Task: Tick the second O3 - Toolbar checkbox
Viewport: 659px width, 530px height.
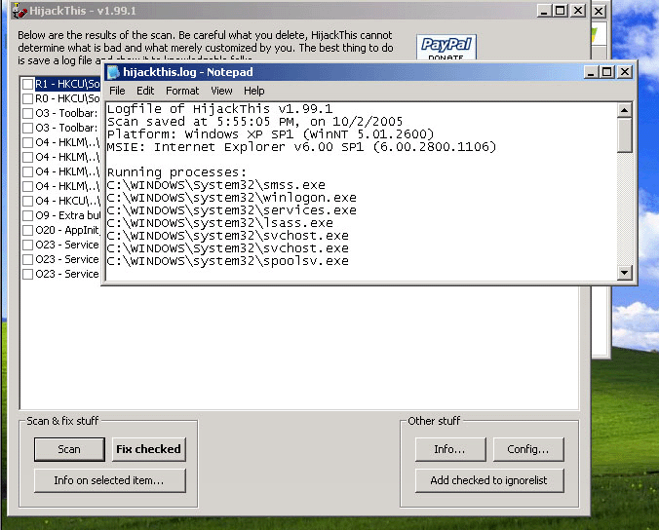Action: coord(27,128)
